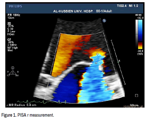Click the circled G orientation icon
Screen dimensions: 152x121
click(x=12, y=68)
